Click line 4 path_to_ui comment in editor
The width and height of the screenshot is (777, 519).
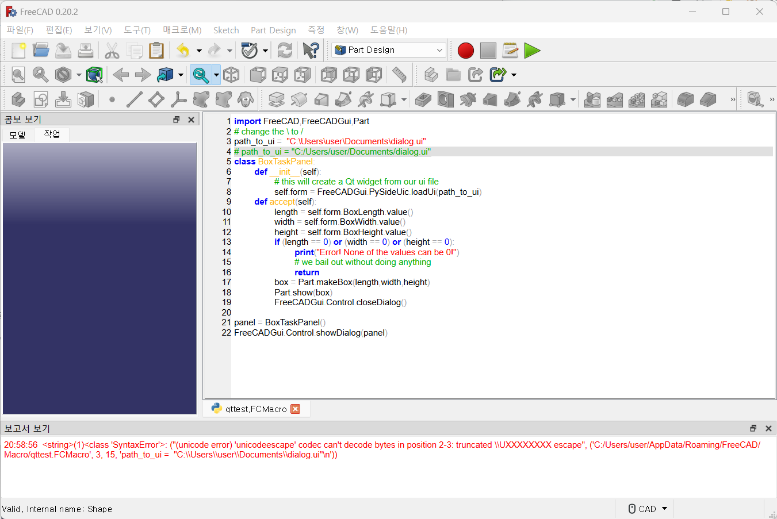tap(332, 152)
